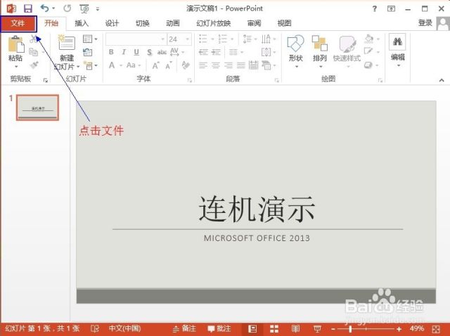
Task: Open the 审阅 tab
Action: coord(254,23)
